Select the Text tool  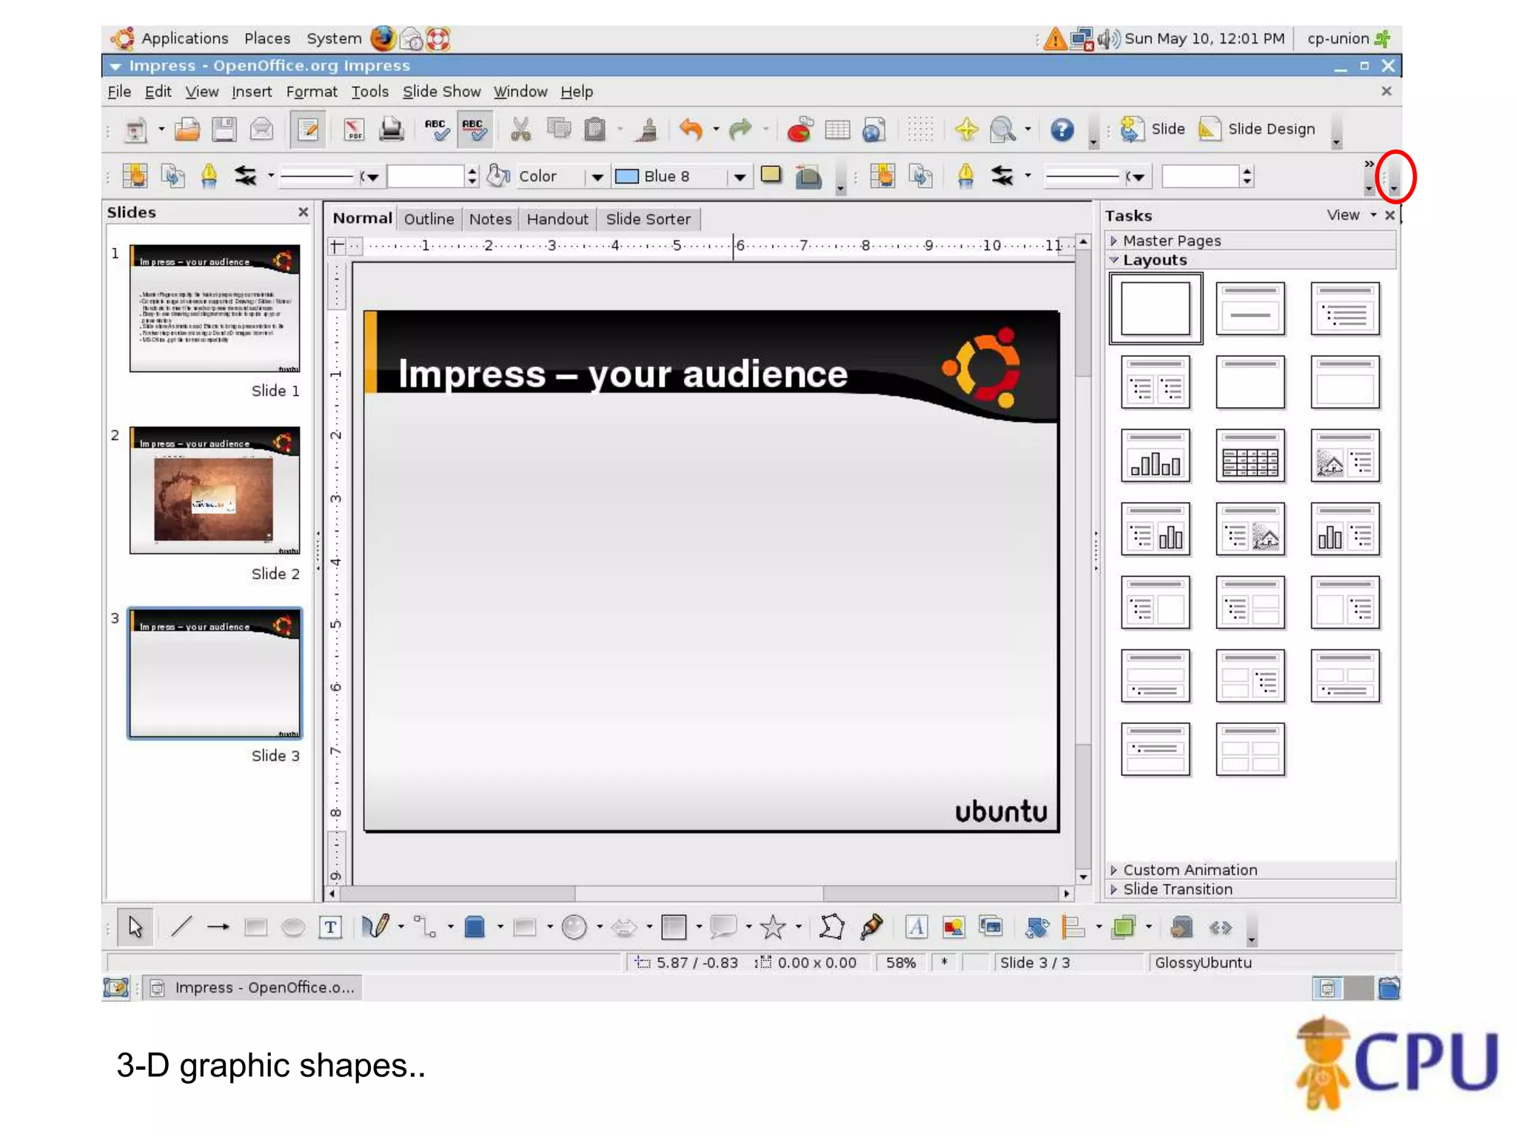(330, 927)
